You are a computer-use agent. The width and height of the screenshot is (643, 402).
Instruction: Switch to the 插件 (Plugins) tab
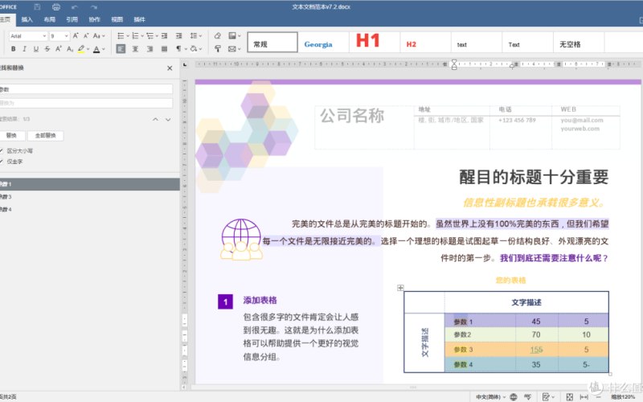(139, 19)
